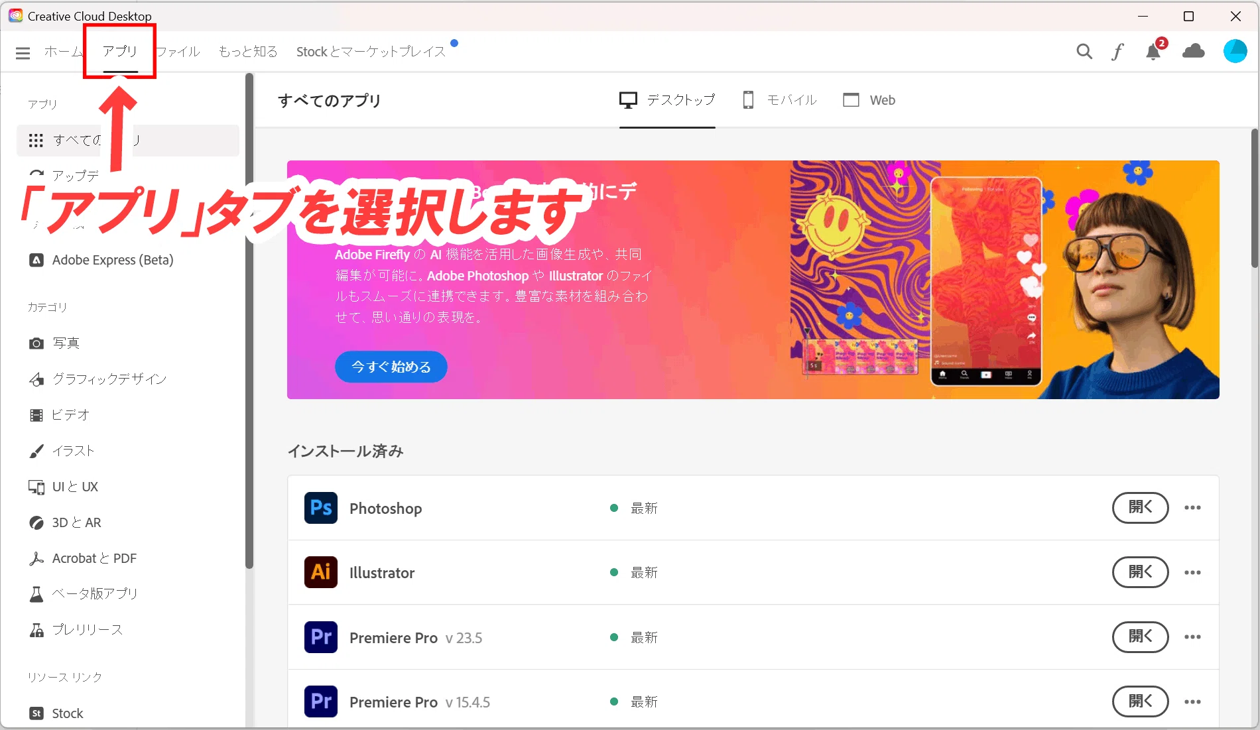
Task: Click the main content vertical scrollbar
Action: pos(1255,198)
